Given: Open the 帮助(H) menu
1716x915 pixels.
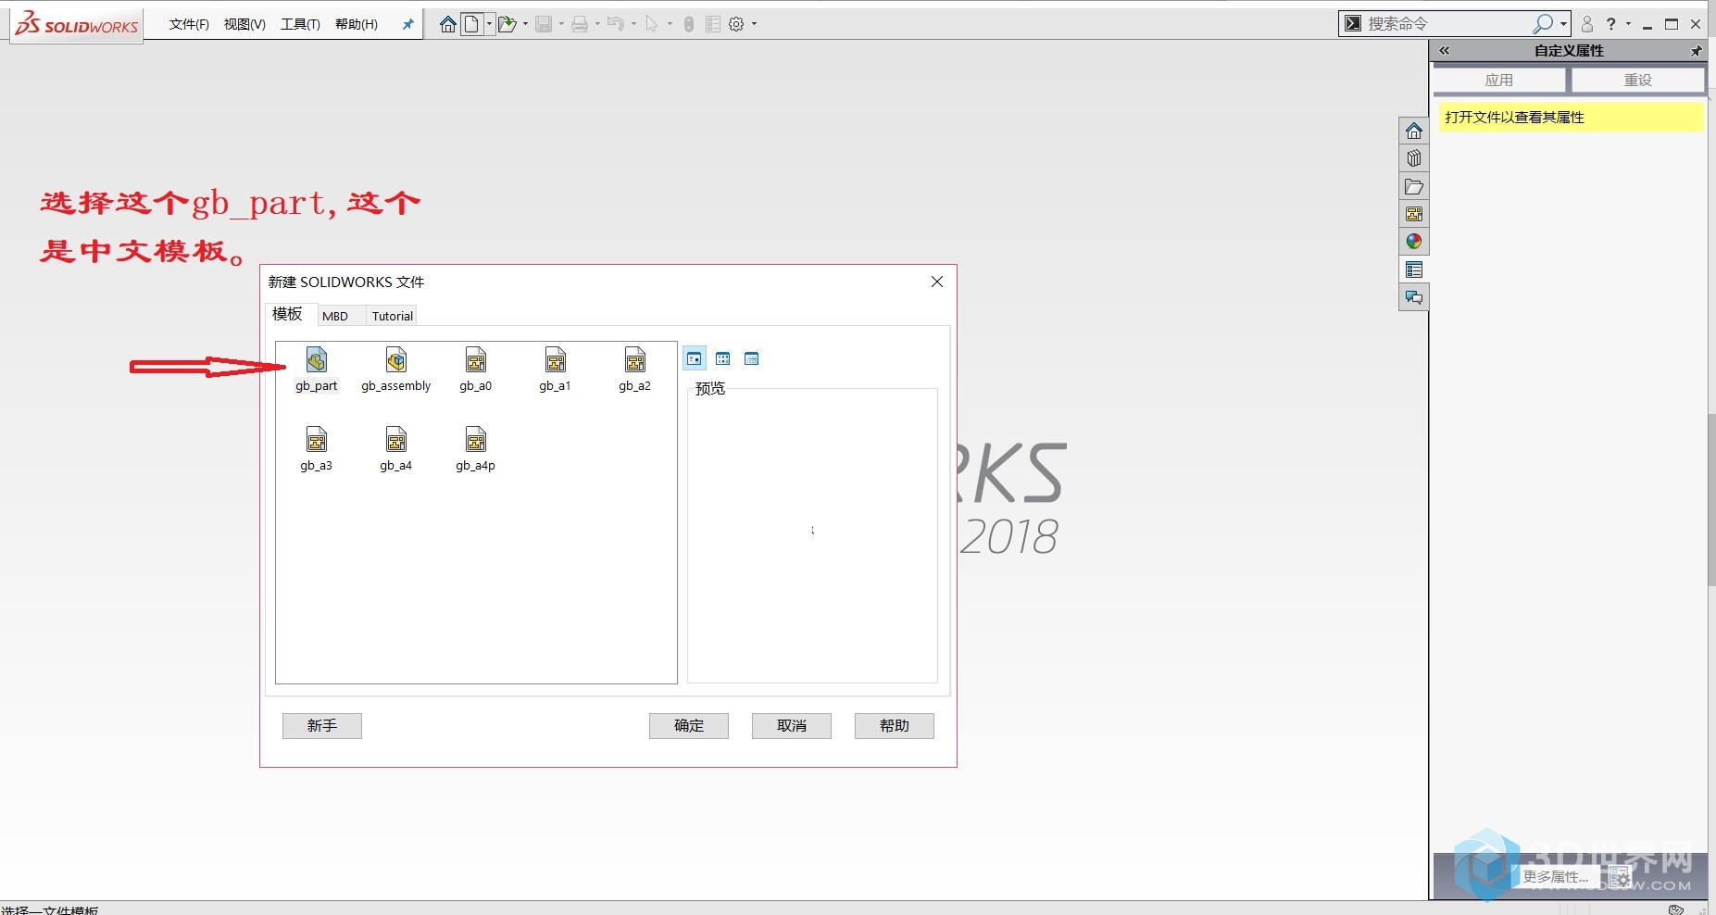Looking at the screenshot, I should coord(357,24).
